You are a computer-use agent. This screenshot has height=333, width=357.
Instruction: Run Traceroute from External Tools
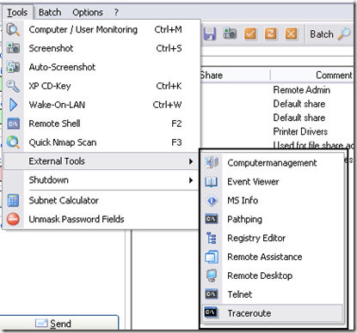click(x=273, y=313)
